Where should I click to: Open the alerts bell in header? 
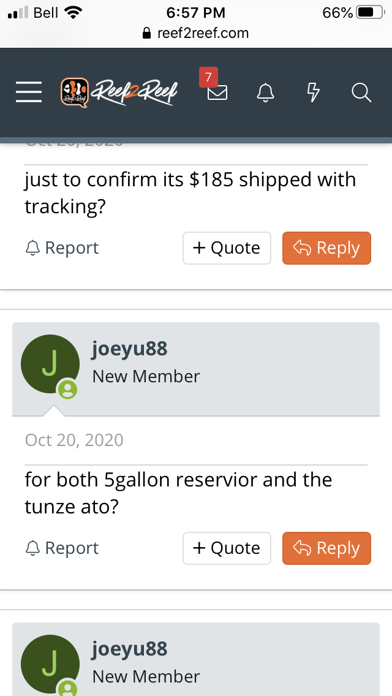point(265,93)
